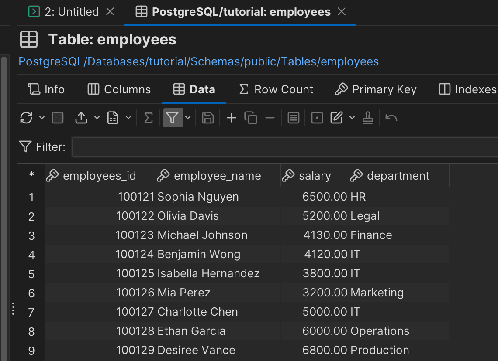Image resolution: width=498 pixels, height=361 pixels.
Task: Click into the Filter input field
Action: coord(284,147)
